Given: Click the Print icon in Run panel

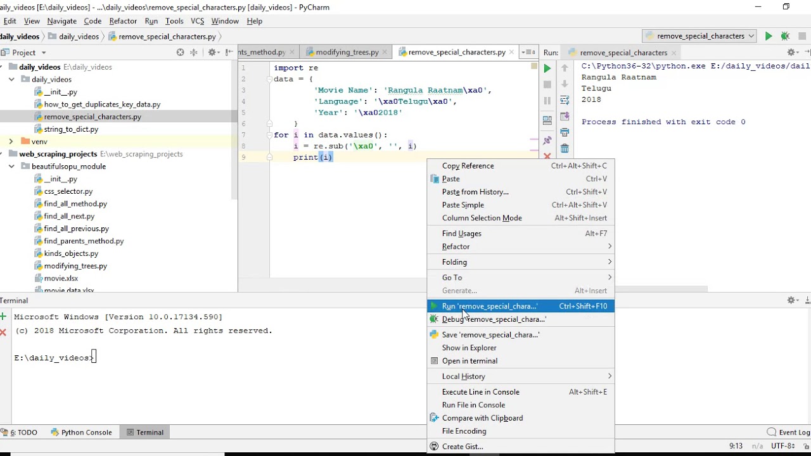Looking at the screenshot, I should pos(565,132).
